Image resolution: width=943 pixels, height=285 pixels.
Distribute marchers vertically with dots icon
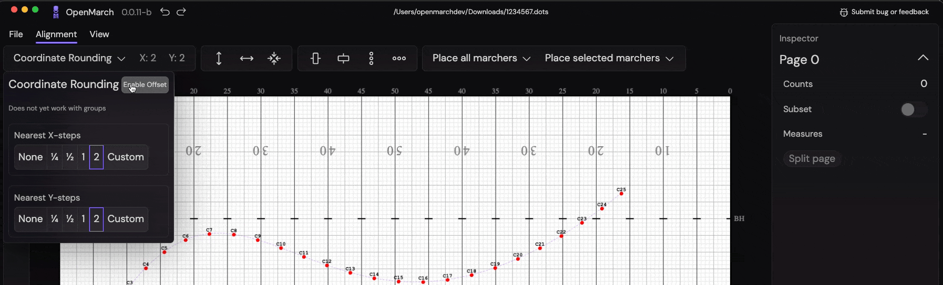pyautogui.click(x=371, y=58)
